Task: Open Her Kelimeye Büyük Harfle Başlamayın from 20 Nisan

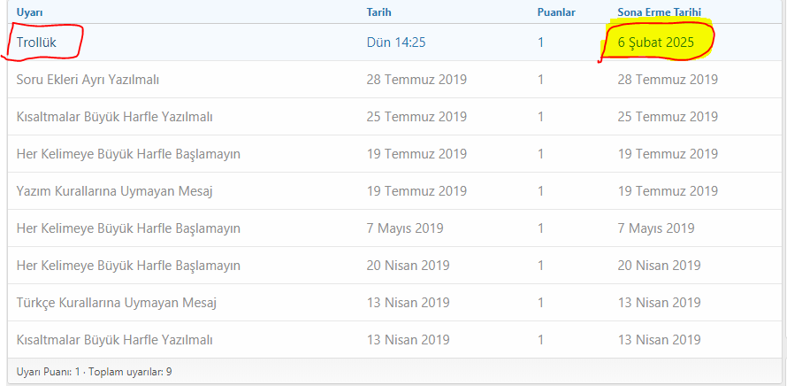Action: point(128,266)
